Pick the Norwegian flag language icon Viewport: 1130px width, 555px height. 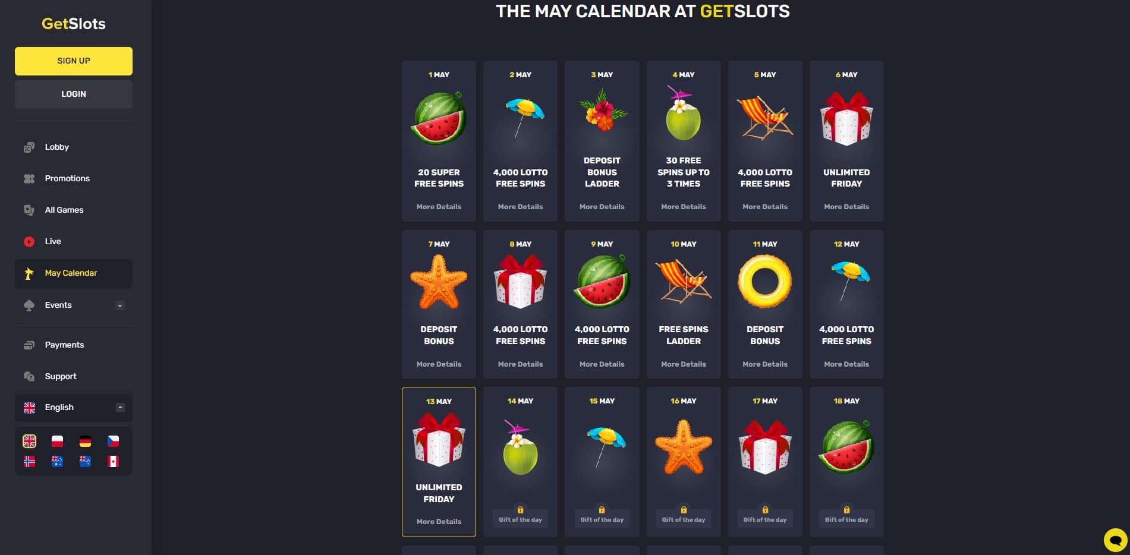[29, 461]
